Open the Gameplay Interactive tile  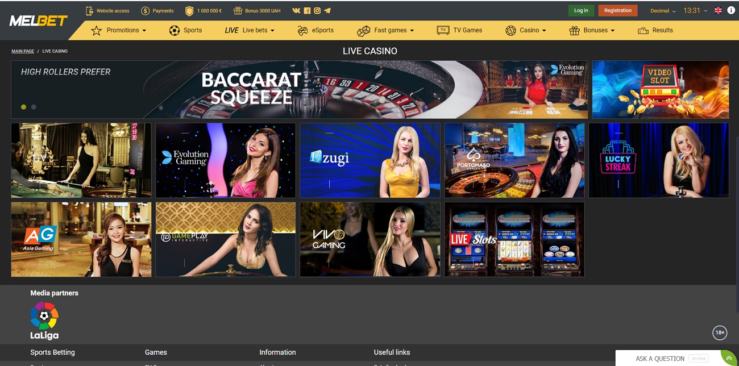226,239
